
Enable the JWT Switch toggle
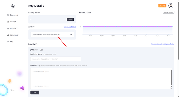pos(41,50)
